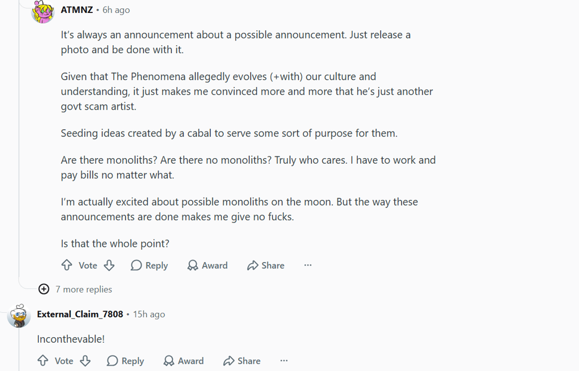The height and width of the screenshot is (371, 579).
Task: Click the 15h ago timestamp
Action: [149, 314]
